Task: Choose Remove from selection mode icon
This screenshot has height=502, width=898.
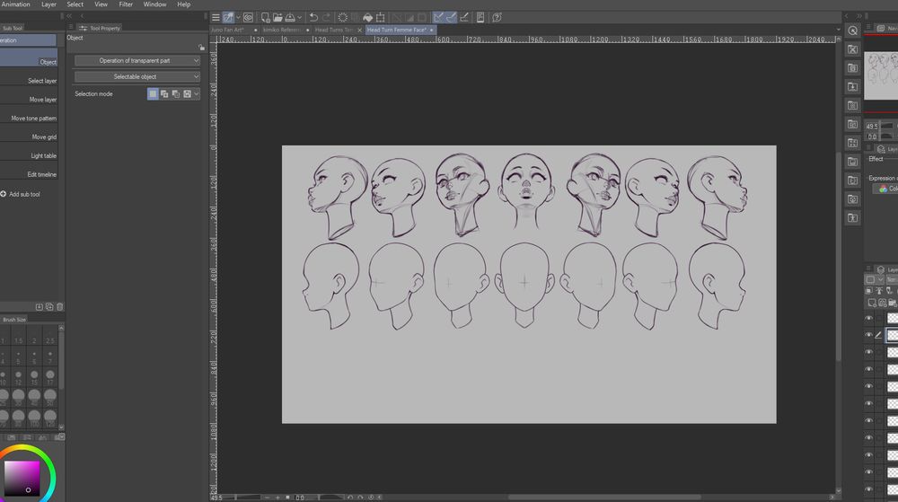Action: (x=176, y=94)
